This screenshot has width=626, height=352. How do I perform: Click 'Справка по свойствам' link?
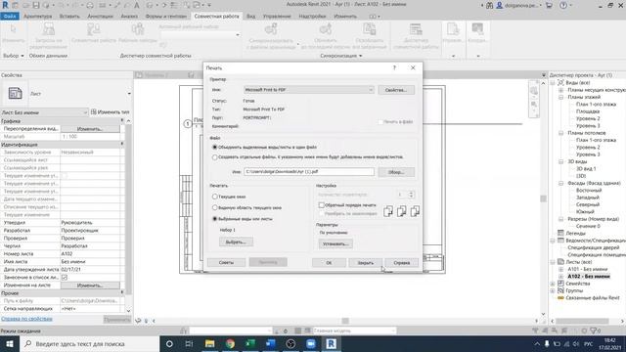pos(26,319)
